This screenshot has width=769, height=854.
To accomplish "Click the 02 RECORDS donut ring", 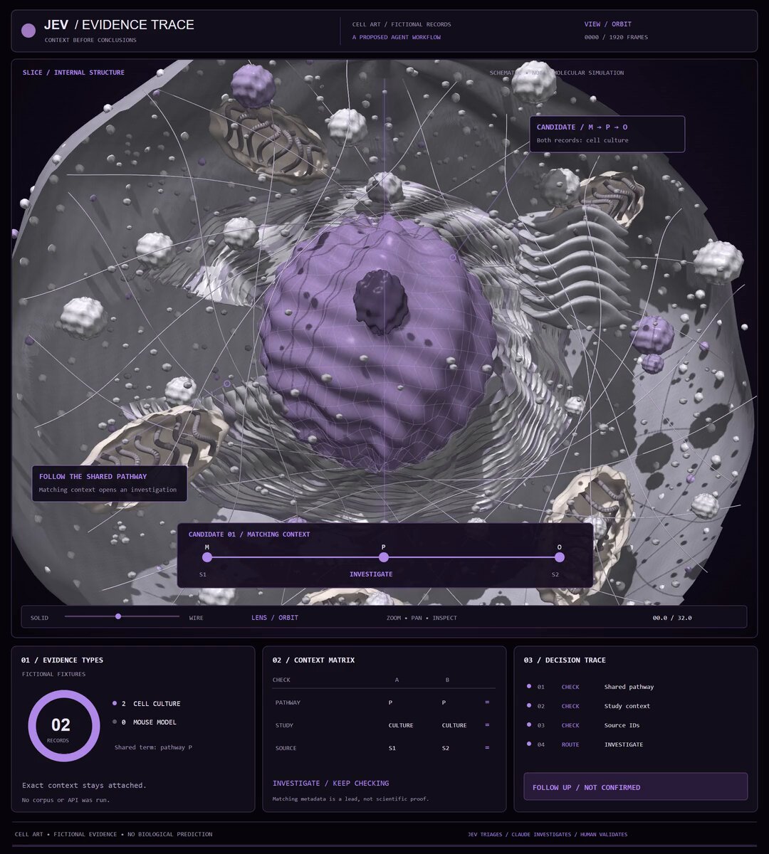I will 64,726.
